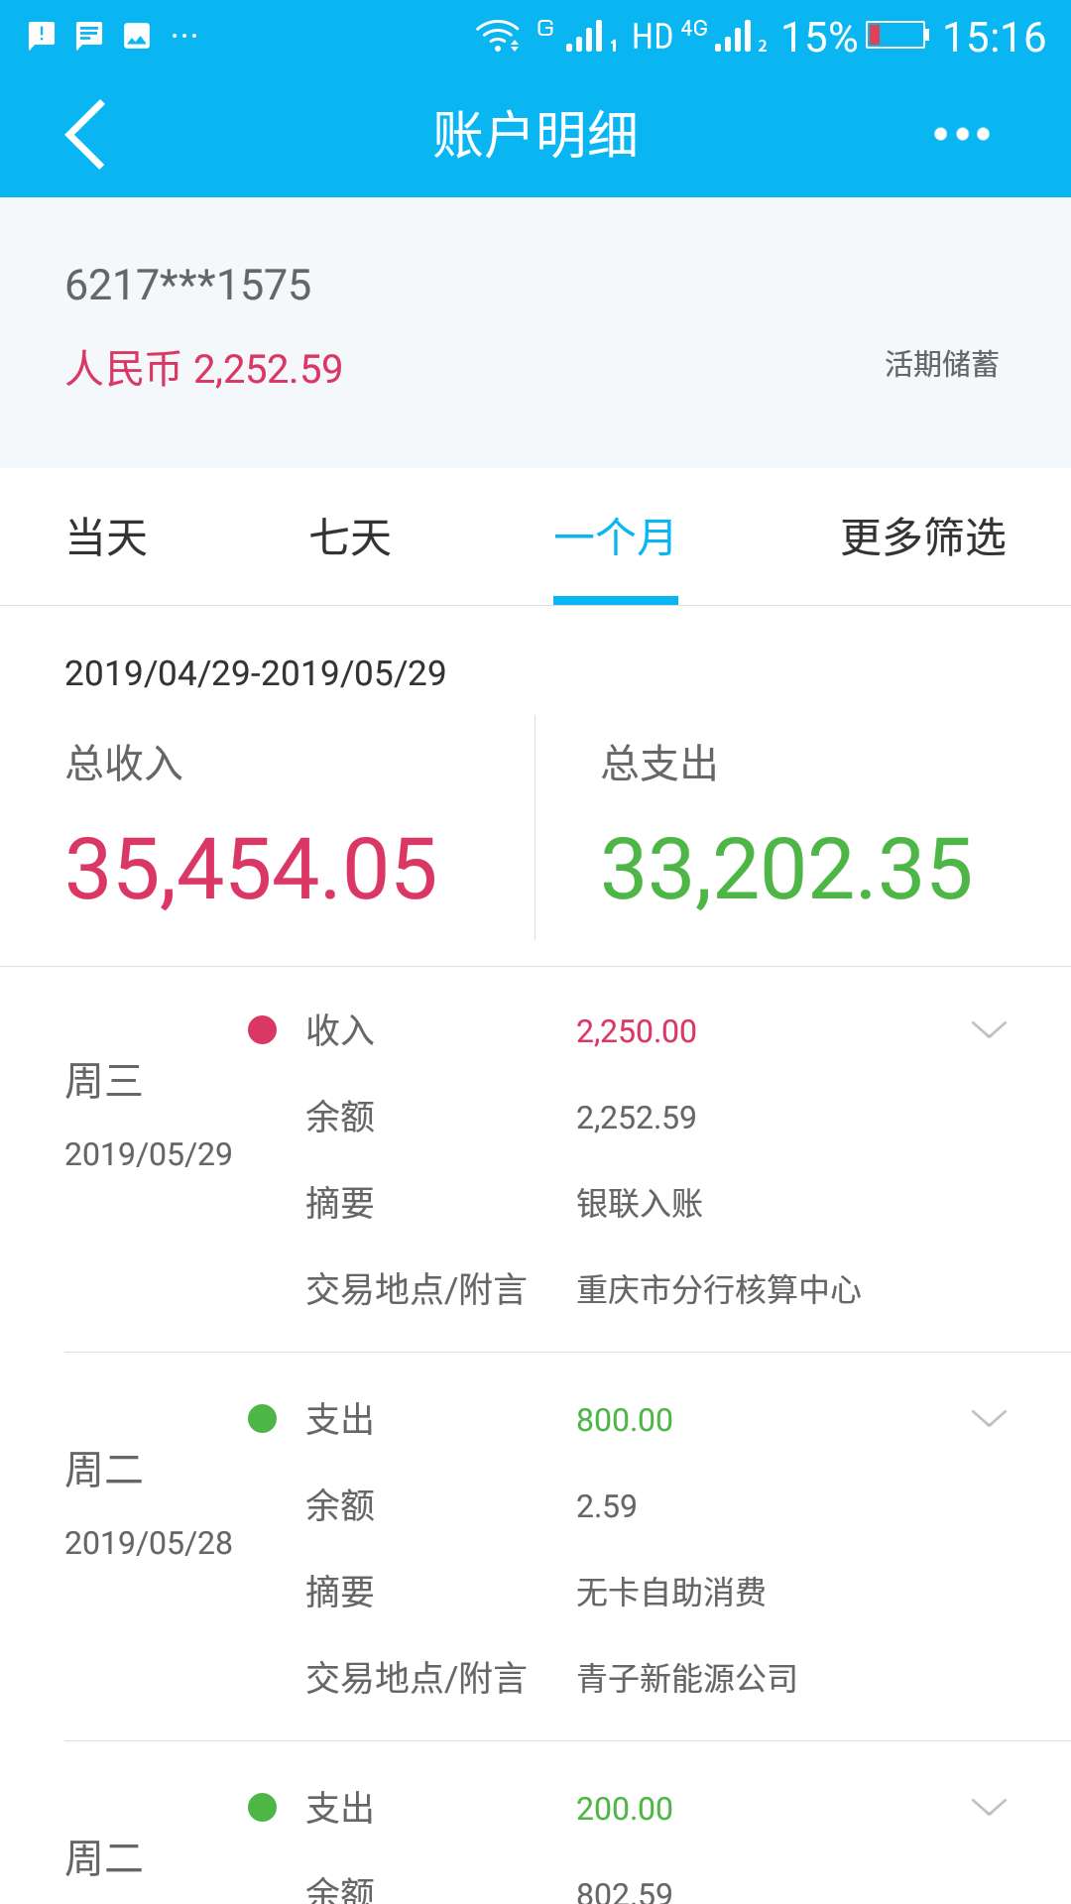Tap the status bar notification alert icon
Screen dimensions: 1071x1904
pyautogui.click(x=41, y=37)
